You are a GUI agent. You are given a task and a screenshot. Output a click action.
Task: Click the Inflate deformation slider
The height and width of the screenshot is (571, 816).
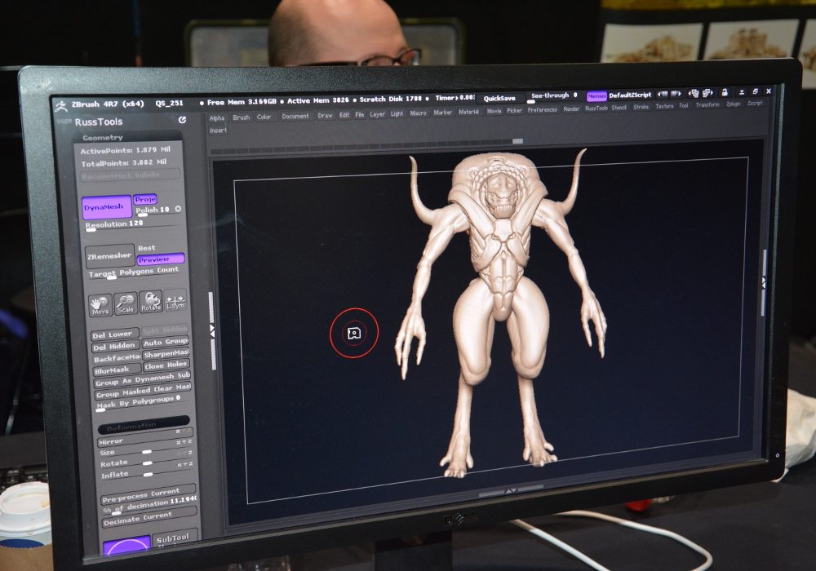148,474
